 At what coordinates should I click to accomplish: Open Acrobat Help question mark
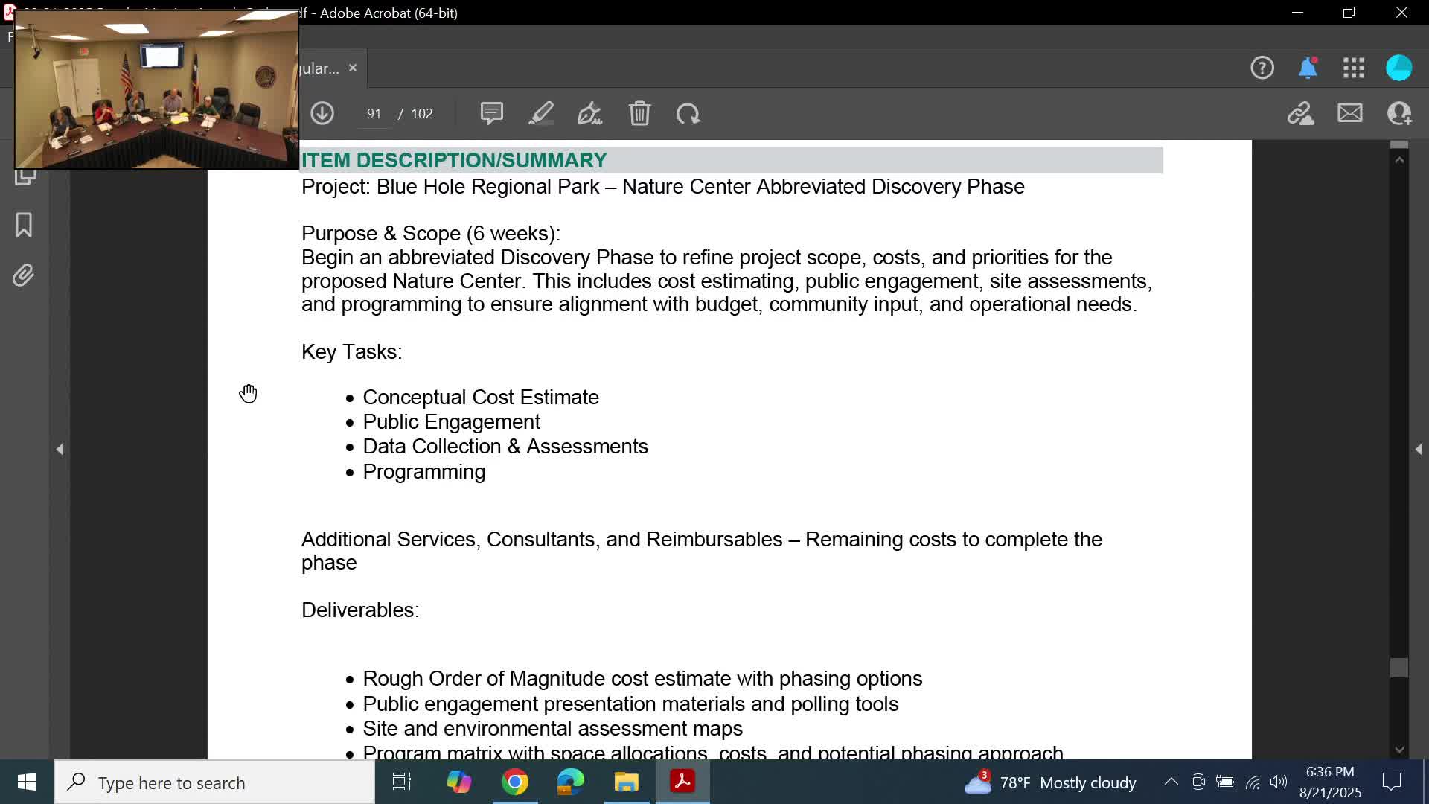click(1262, 68)
